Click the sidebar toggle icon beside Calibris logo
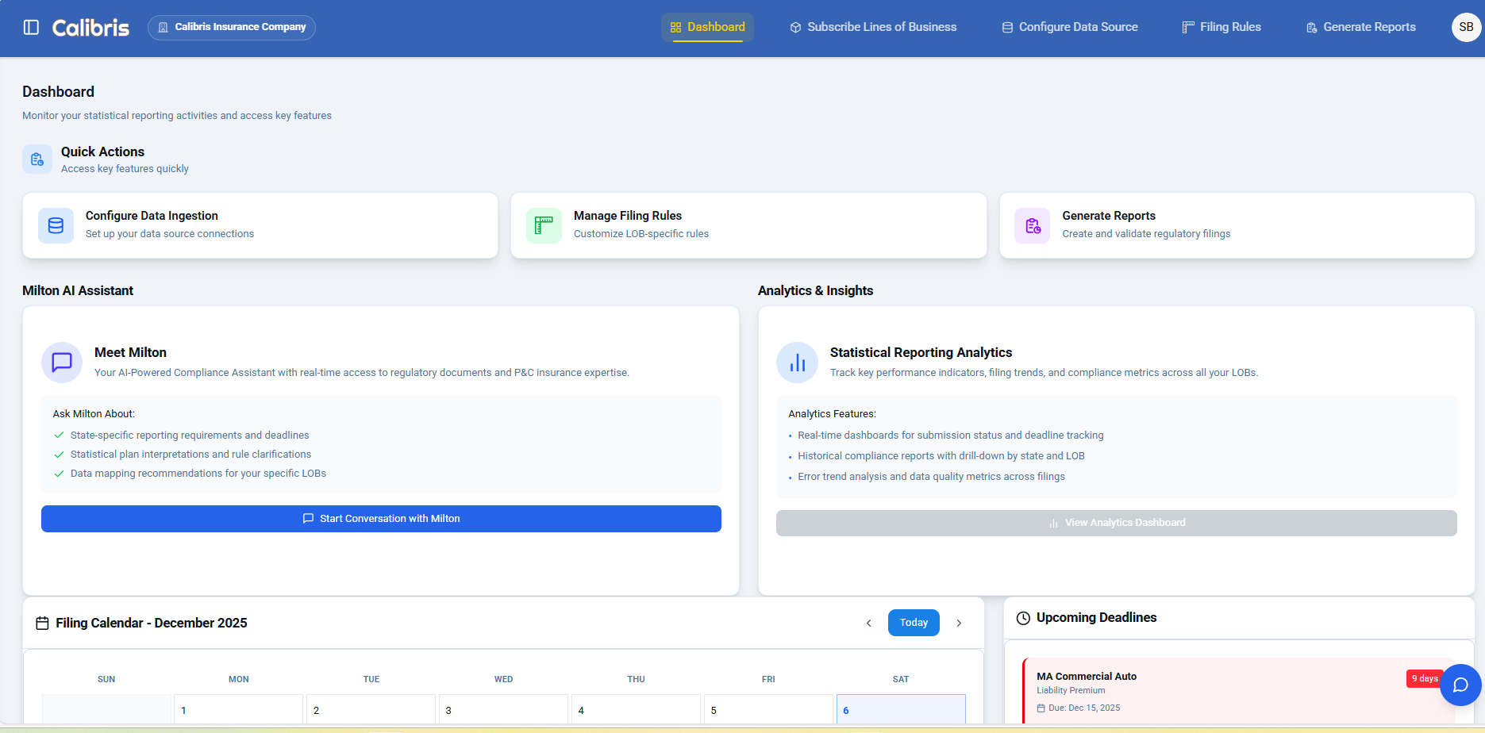 30,26
